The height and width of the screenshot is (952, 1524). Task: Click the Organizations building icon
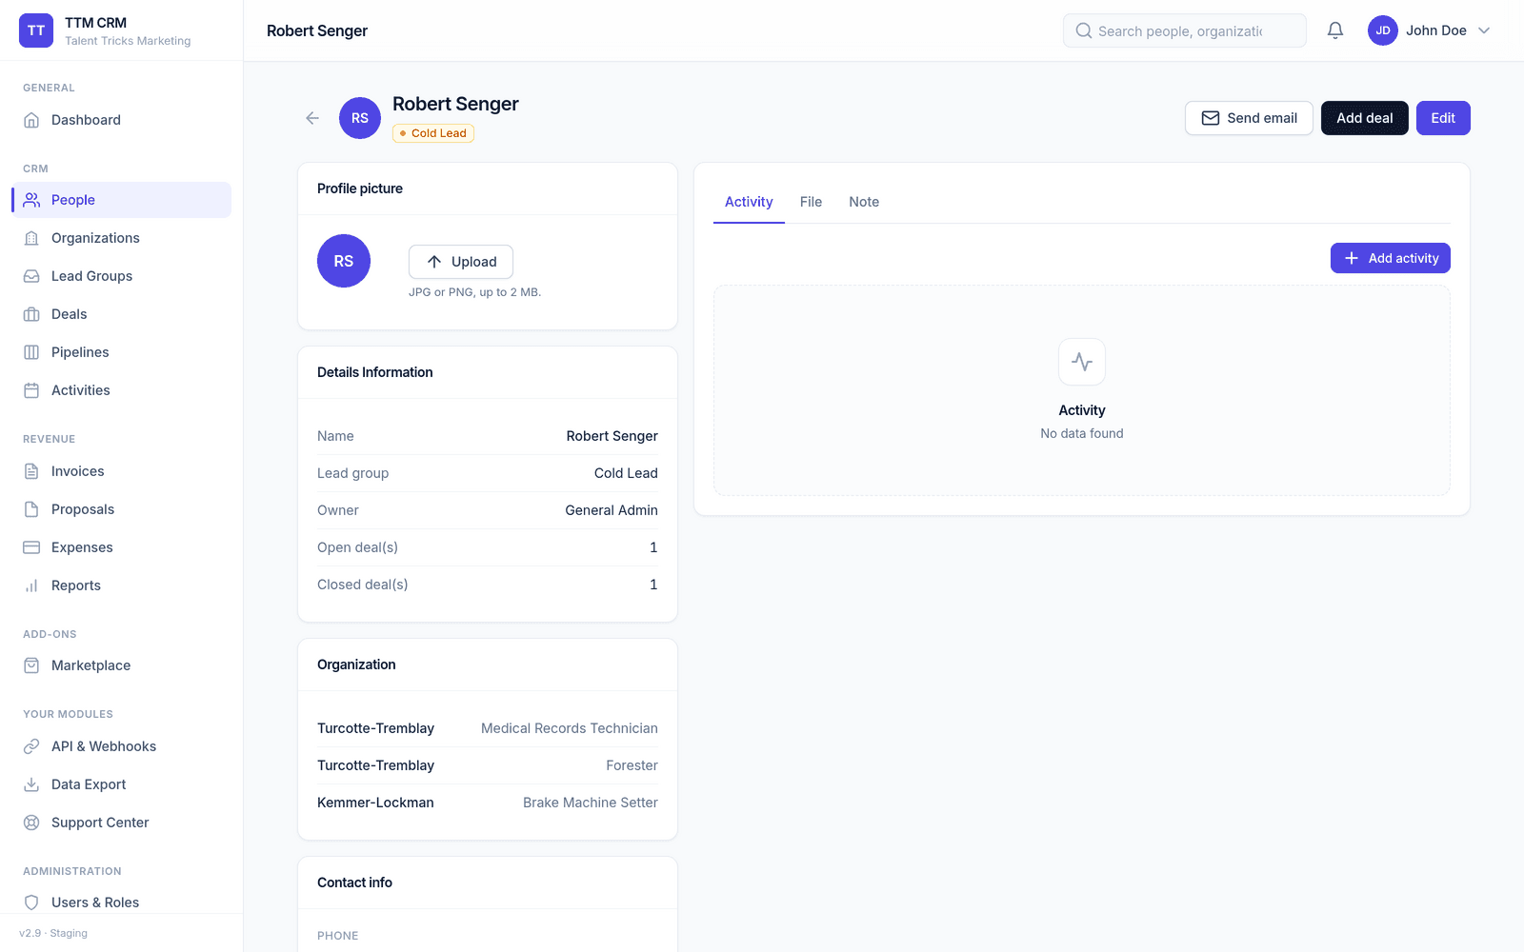[x=31, y=238]
